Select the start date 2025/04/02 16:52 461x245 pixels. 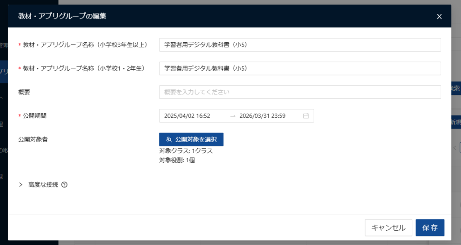pyautogui.click(x=187, y=116)
